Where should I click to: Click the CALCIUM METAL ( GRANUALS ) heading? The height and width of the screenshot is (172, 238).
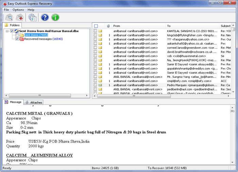coord(39,114)
